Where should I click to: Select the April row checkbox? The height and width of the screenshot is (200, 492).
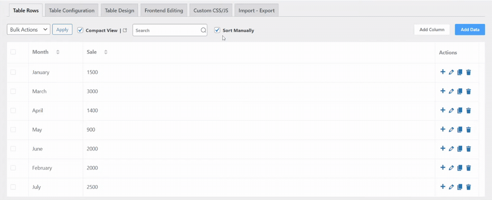13,110
